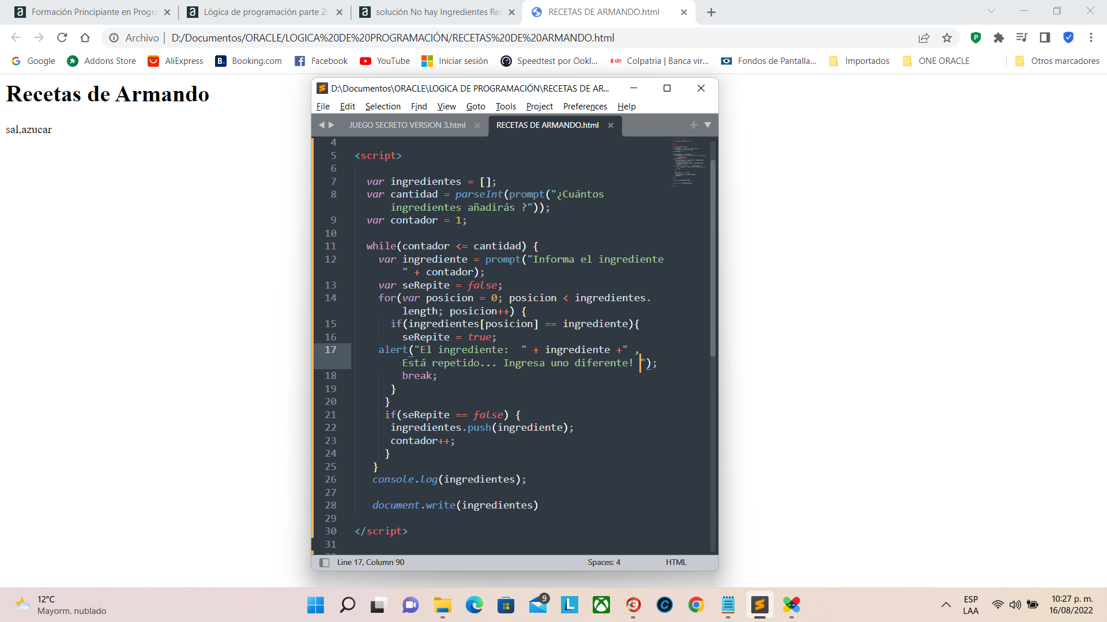Open Microsoft Store from taskbar

point(506,605)
